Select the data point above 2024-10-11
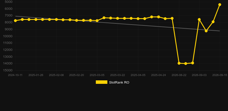The height and width of the screenshot is (111, 228). 15,21
